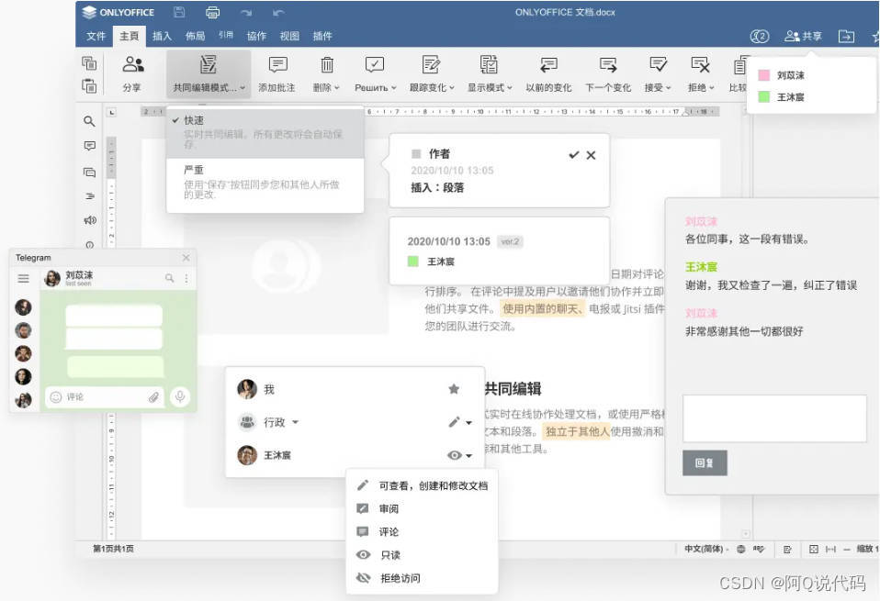This screenshot has width=880, height=601.
Task: Open navigation icon in left sidebar
Action: coord(90,195)
